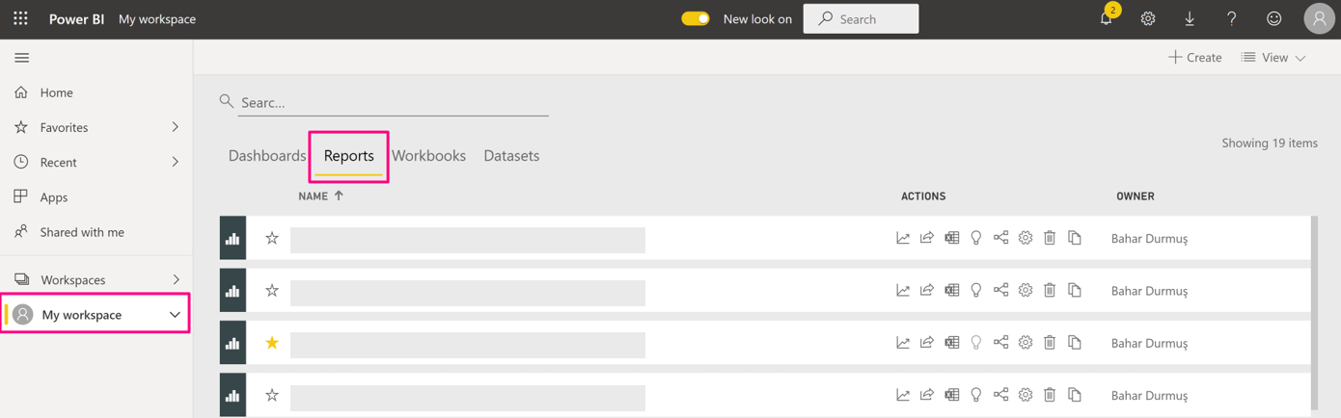
Task: Open settings gear for the first report
Action: coord(1026,238)
